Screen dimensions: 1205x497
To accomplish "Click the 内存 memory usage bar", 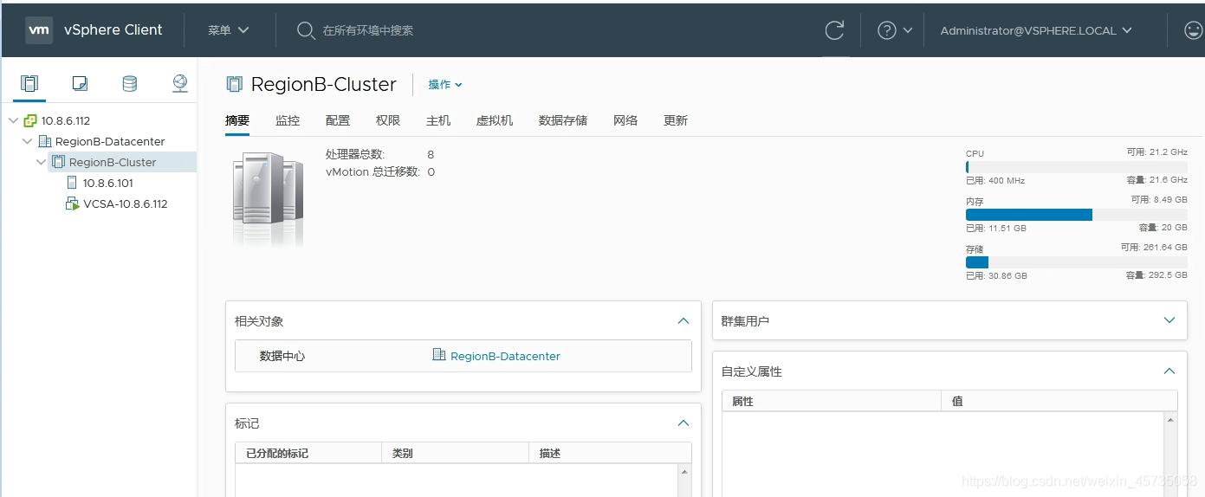I will point(1077,214).
